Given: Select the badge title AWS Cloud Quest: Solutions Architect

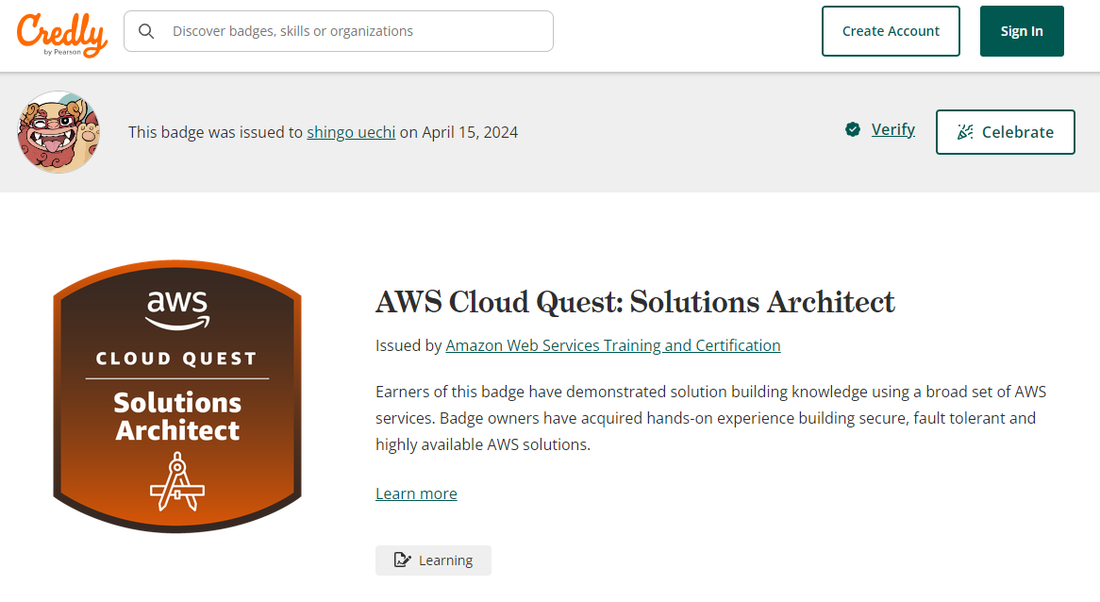Looking at the screenshot, I should [635, 302].
